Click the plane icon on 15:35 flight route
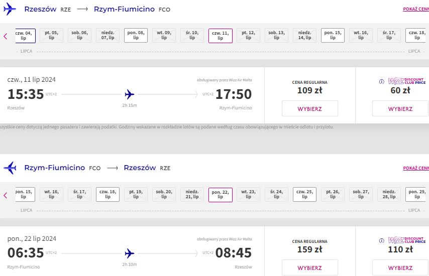429x276 pixels. (130, 94)
